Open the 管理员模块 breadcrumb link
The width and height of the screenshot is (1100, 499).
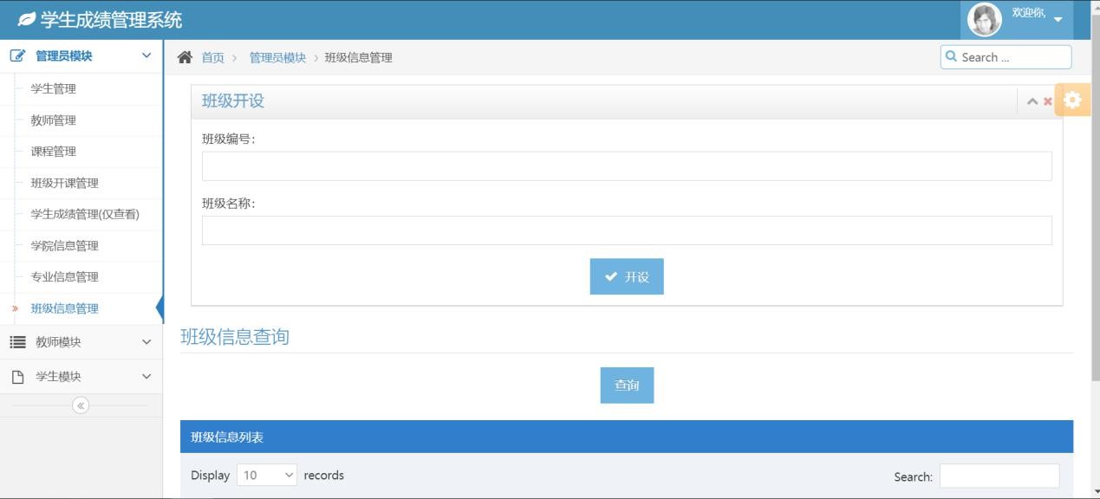[x=277, y=57]
